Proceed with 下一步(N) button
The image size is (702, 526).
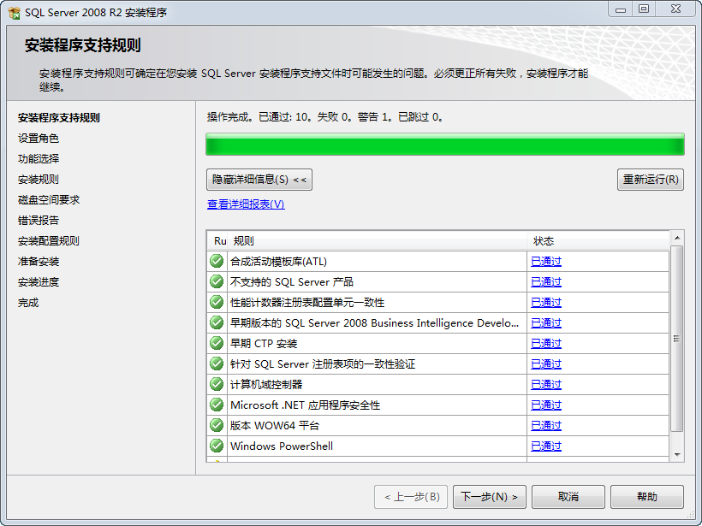click(490, 497)
